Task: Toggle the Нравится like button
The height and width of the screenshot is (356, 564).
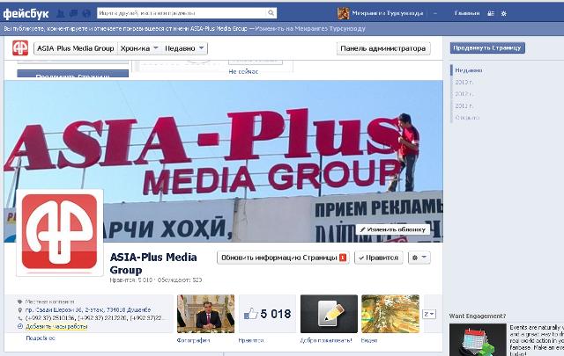Action: coord(379,258)
